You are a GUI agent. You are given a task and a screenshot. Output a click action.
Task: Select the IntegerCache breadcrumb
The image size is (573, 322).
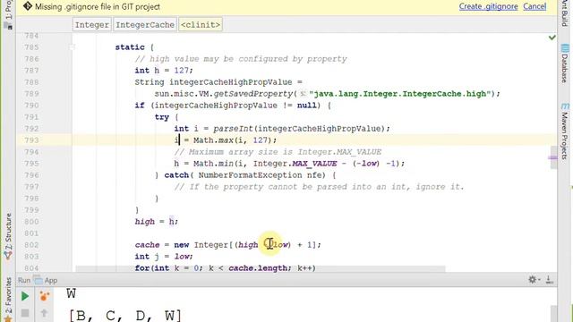click(145, 25)
